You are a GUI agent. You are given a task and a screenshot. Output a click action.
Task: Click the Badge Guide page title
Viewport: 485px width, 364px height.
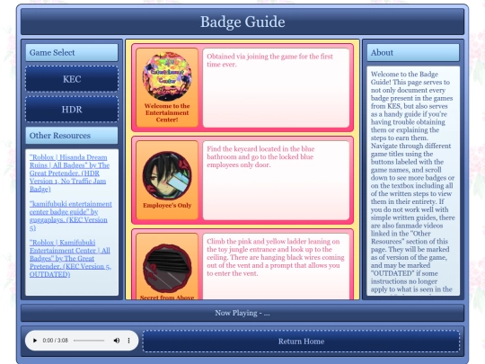pos(242,22)
